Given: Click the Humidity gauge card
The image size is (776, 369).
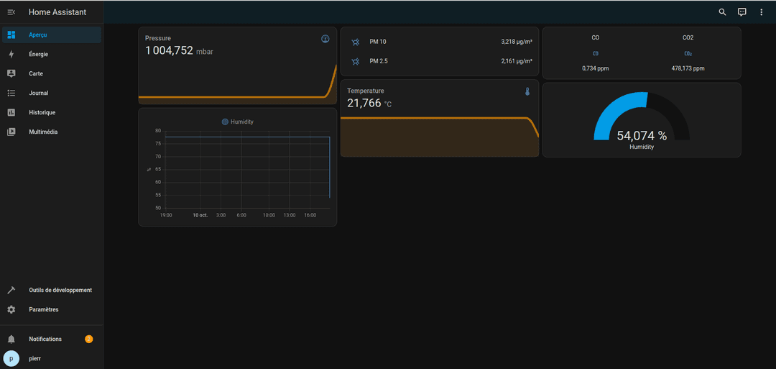Looking at the screenshot, I should [x=641, y=120].
